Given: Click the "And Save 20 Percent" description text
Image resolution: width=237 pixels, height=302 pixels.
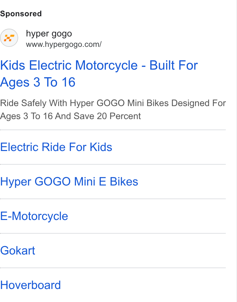Looking at the screenshot, I should tap(98, 116).
